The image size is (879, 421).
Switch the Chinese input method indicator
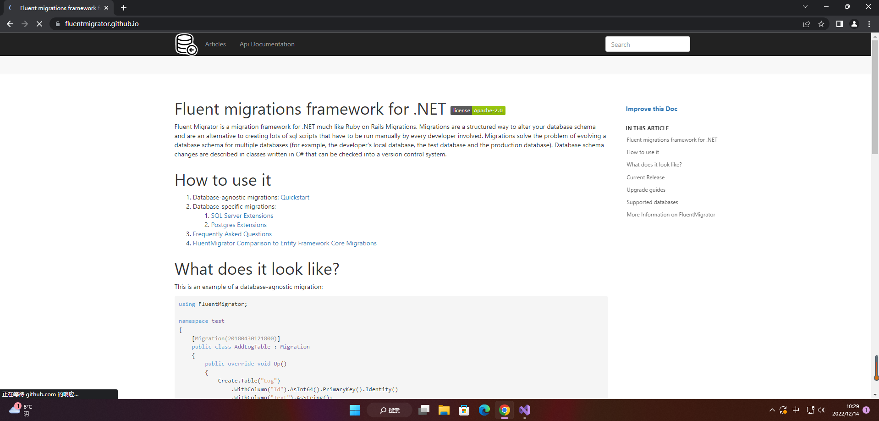(796, 410)
